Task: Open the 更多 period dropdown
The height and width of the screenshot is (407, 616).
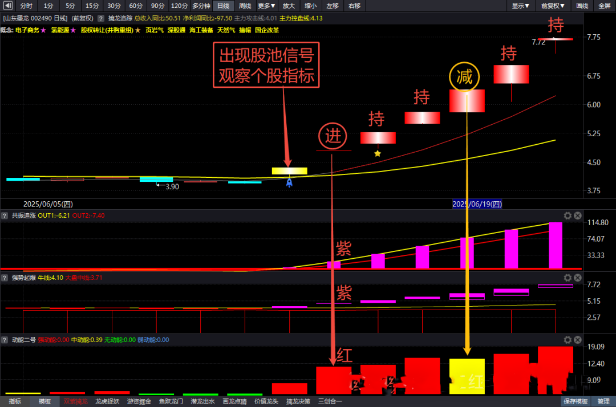Action: pyautogui.click(x=266, y=6)
